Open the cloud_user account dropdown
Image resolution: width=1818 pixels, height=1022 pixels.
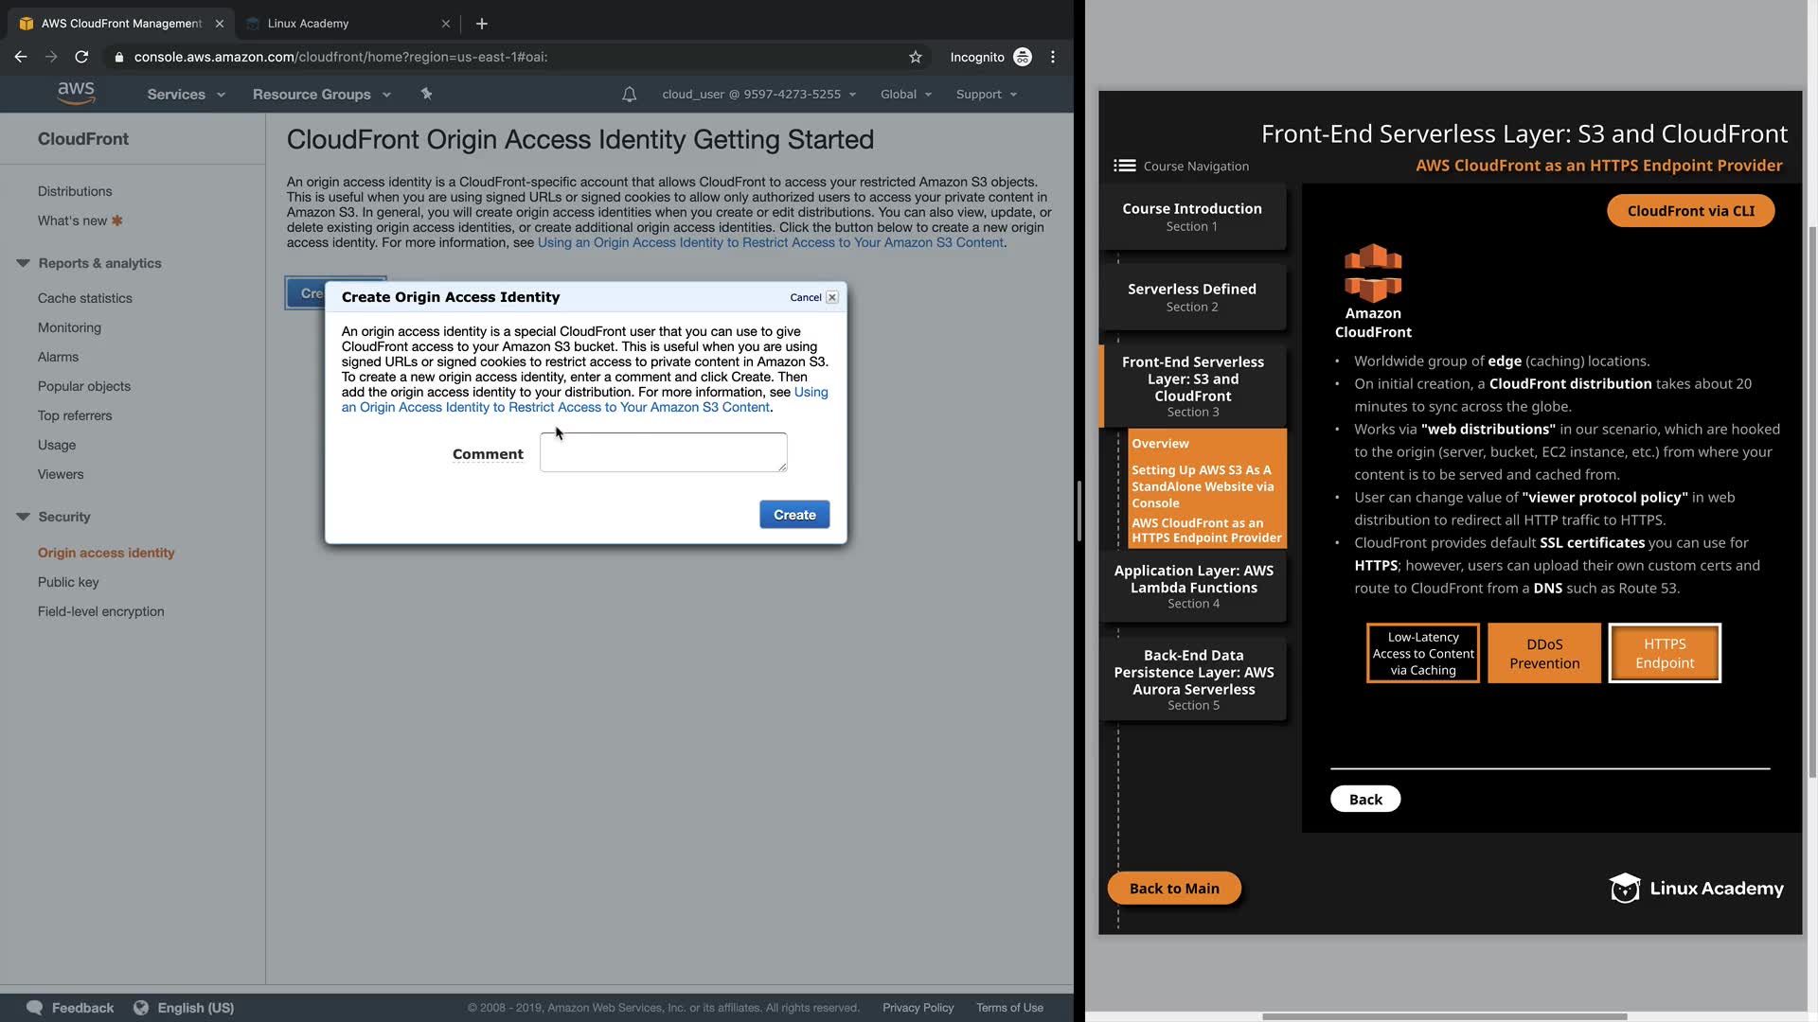coord(758,95)
